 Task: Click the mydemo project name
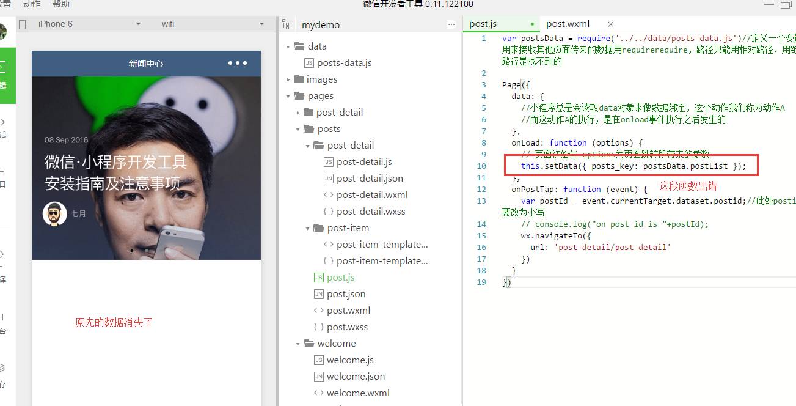coord(321,25)
